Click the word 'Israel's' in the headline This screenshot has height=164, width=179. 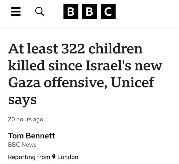[x=108, y=65]
